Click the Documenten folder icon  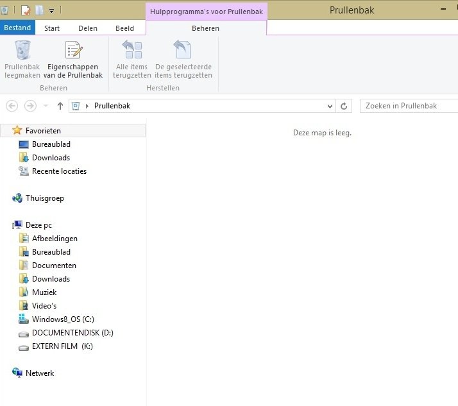point(24,265)
